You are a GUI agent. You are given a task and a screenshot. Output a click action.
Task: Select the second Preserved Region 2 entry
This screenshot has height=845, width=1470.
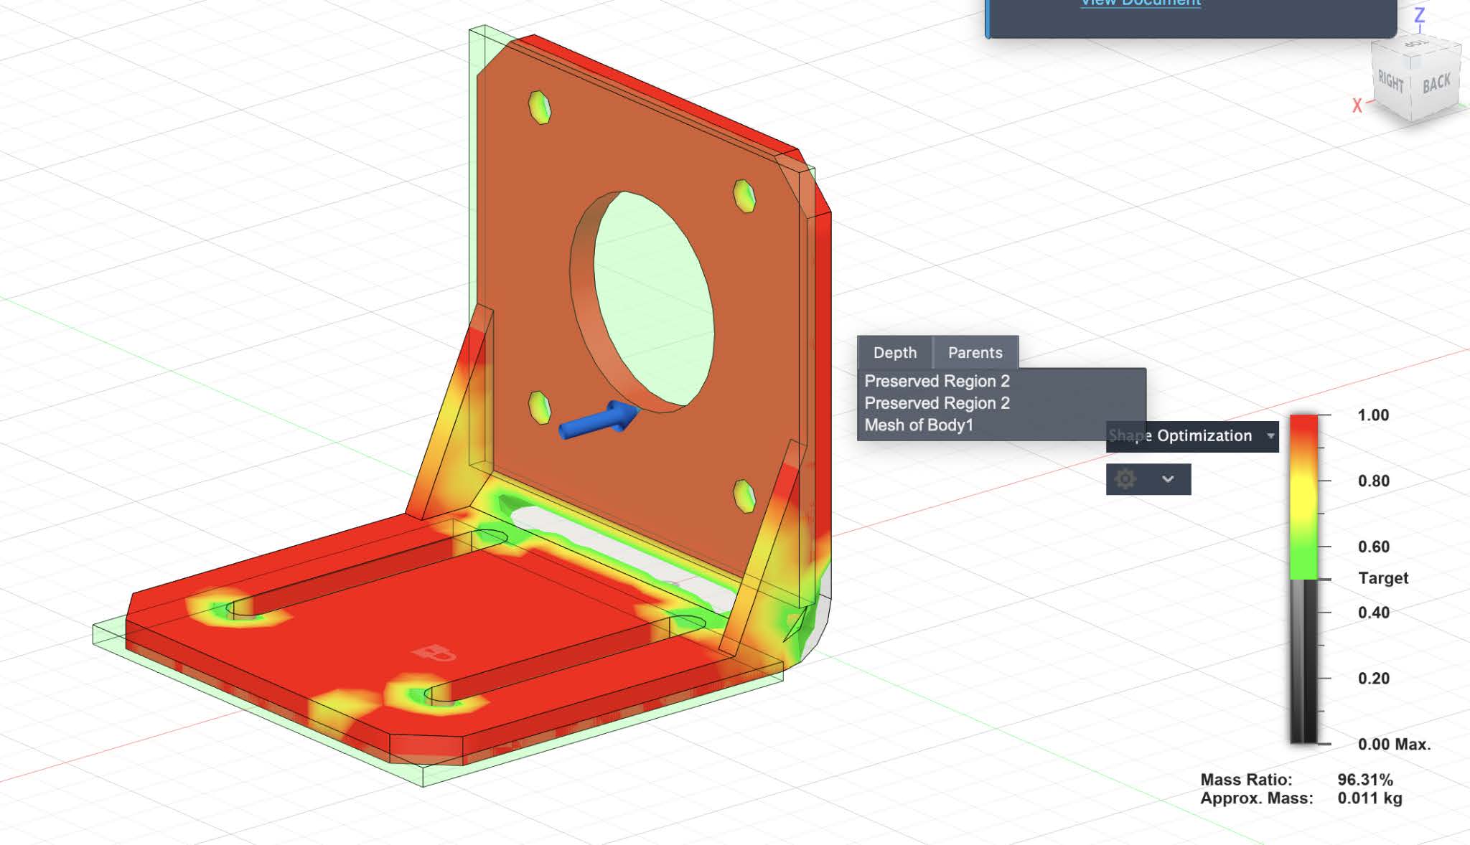[x=937, y=403]
